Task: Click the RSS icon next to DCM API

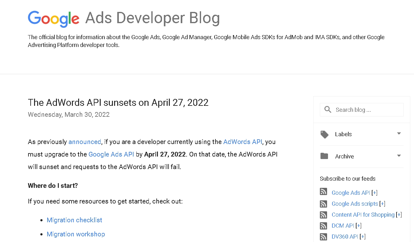Action: (x=323, y=226)
